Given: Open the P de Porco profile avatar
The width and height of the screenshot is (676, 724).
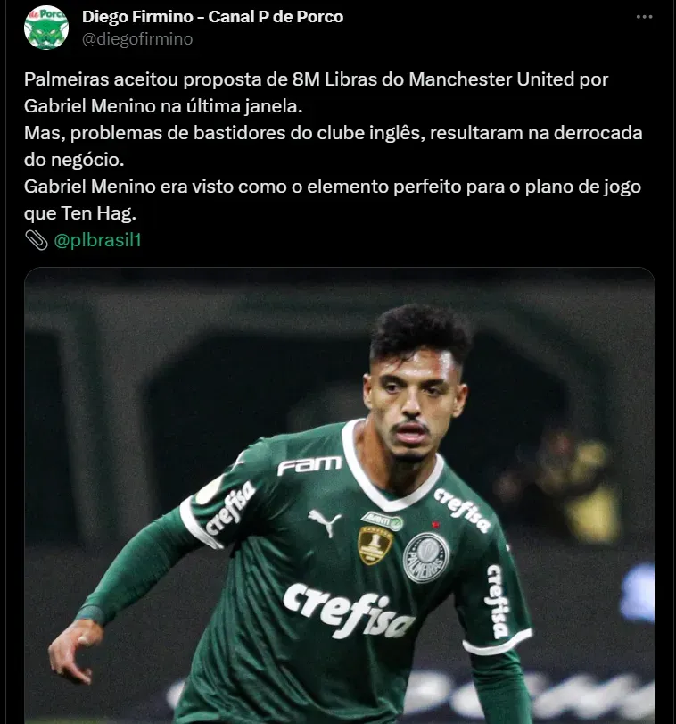Looking at the screenshot, I should [46, 28].
